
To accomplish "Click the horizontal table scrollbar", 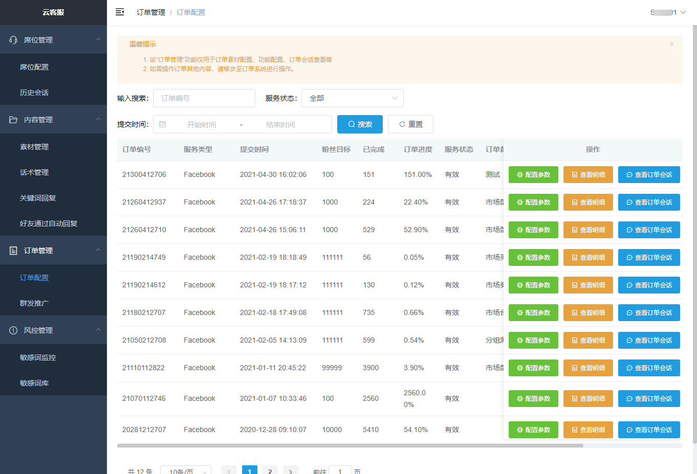I will 350,445.
